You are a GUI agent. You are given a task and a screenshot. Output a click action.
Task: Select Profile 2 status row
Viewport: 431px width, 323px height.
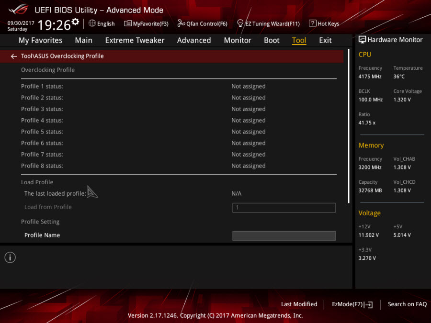point(179,98)
